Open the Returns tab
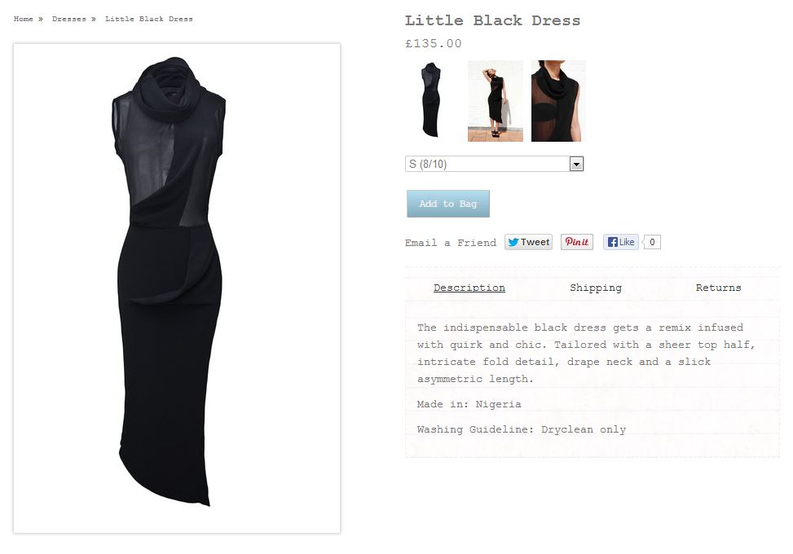The height and width of the screenshot is (554, 793). [x=718, y=288]
